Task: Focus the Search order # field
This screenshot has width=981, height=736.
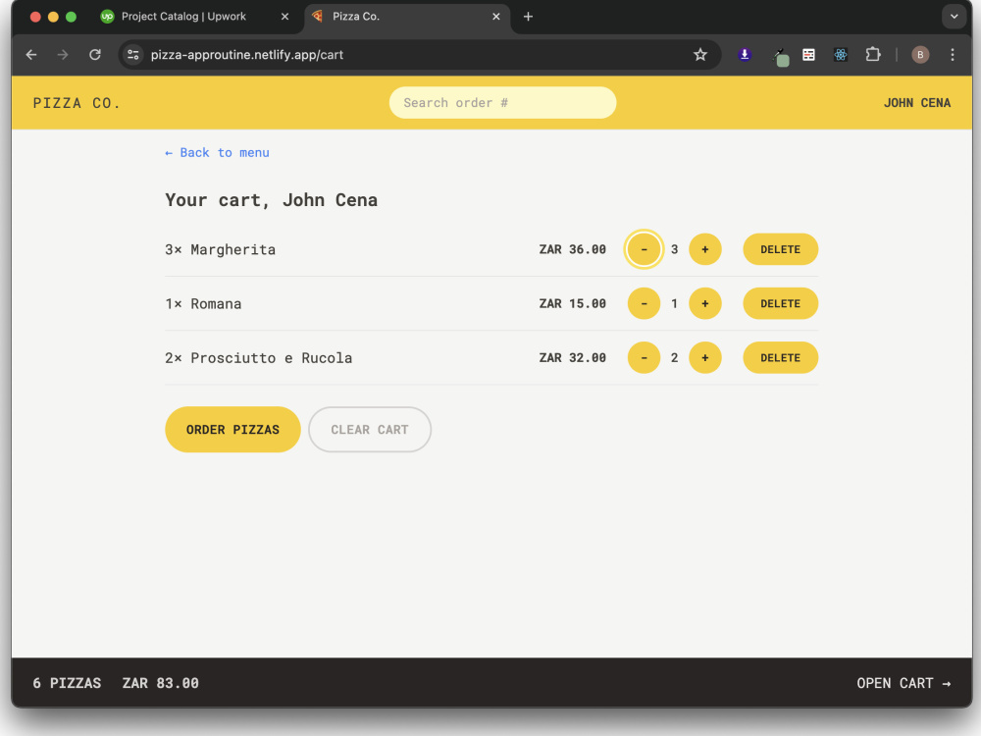Action: coord(502,103)
